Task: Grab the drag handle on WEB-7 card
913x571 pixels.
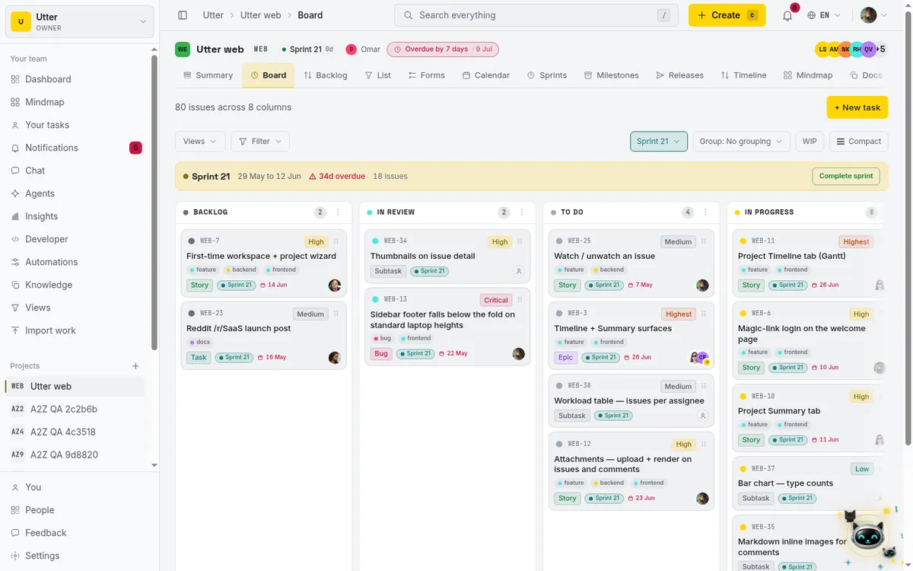Action: tap(336, 241)
